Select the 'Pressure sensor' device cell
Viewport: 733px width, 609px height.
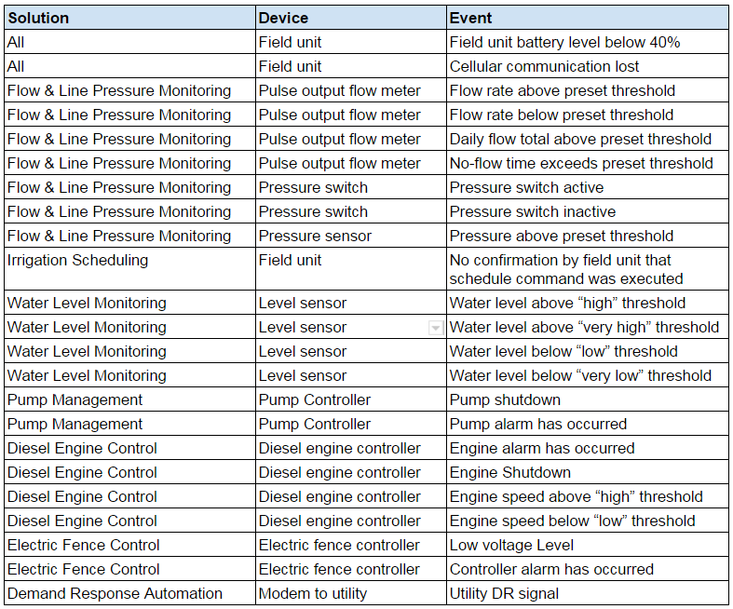click(315, 236)
